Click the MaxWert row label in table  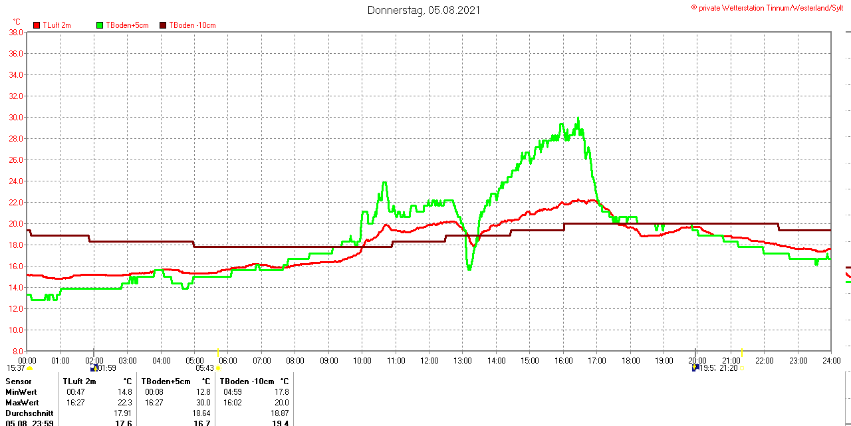22,403
